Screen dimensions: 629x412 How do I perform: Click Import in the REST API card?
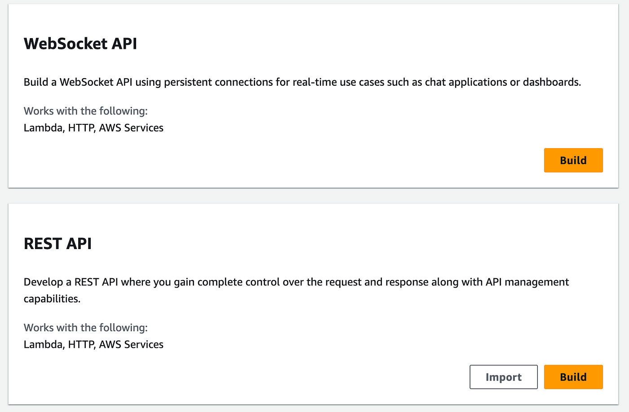pos(503,377)
